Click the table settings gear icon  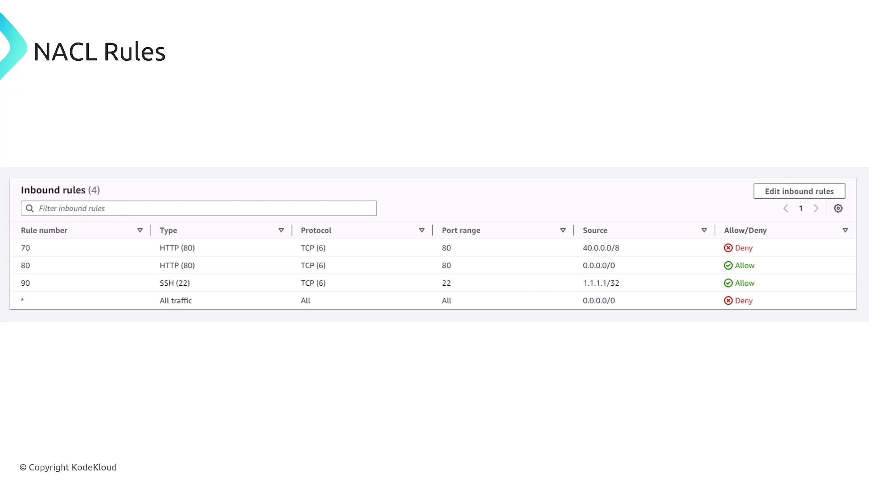[x=838, y=208]
